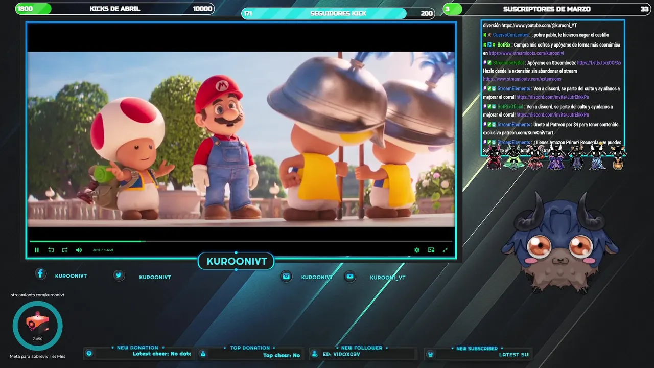Click the YouTube icon beside KUROONI_YT
Image resolution: width=654 pixels, height=368 pixels.
(350, 276)
